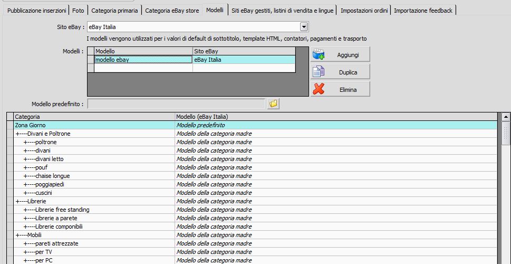Click the Elimina button

click(x=340, y=89)
